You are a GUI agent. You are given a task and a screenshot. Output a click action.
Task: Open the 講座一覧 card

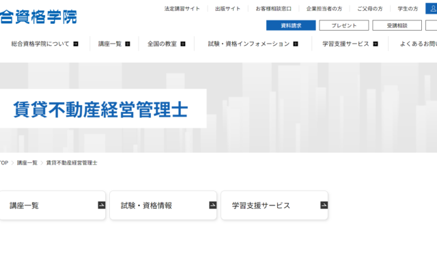[53, 205]
